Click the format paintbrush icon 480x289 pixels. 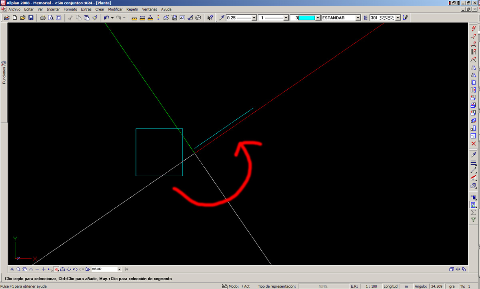[95, 18]
